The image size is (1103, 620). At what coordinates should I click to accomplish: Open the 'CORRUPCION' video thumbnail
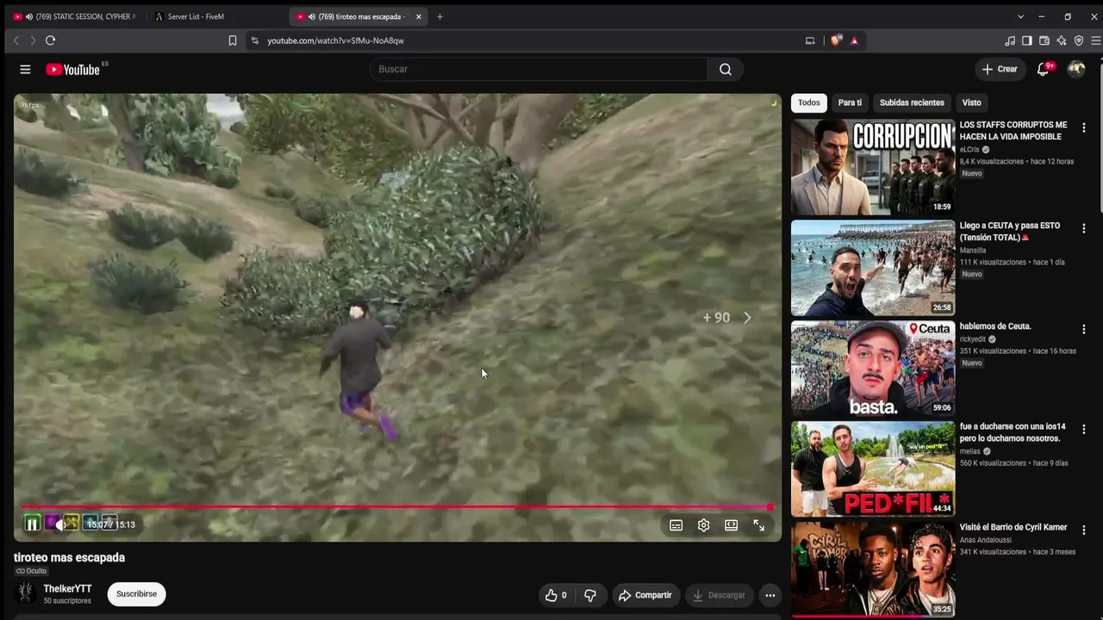[x=873, y=167]
